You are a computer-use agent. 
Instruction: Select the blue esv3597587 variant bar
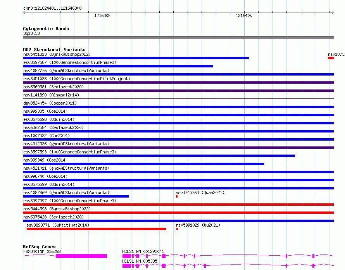118,66
